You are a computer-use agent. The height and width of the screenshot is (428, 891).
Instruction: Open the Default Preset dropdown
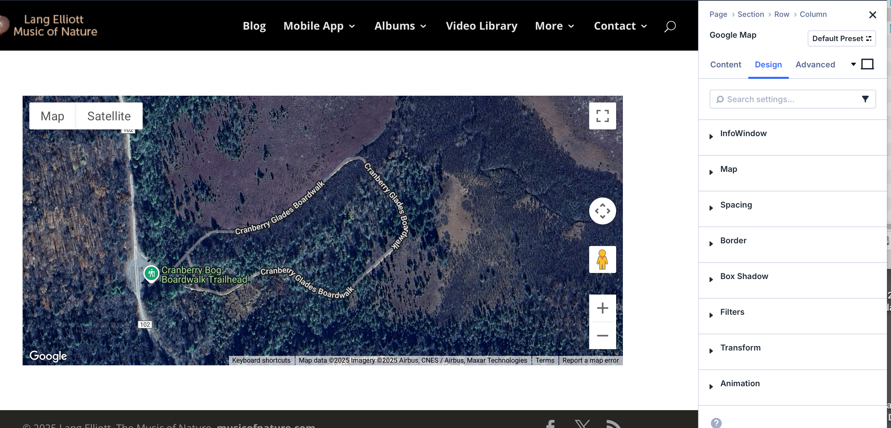tap(841, 38)
